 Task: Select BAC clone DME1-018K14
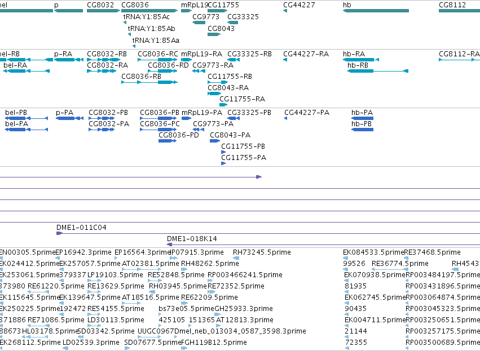323,245
